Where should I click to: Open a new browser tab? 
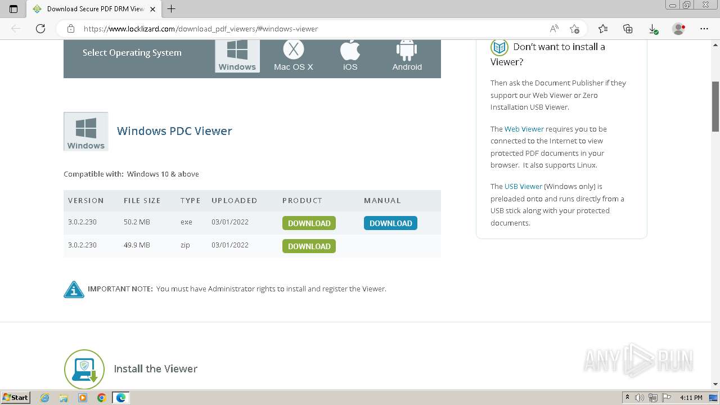coord(172,8)
